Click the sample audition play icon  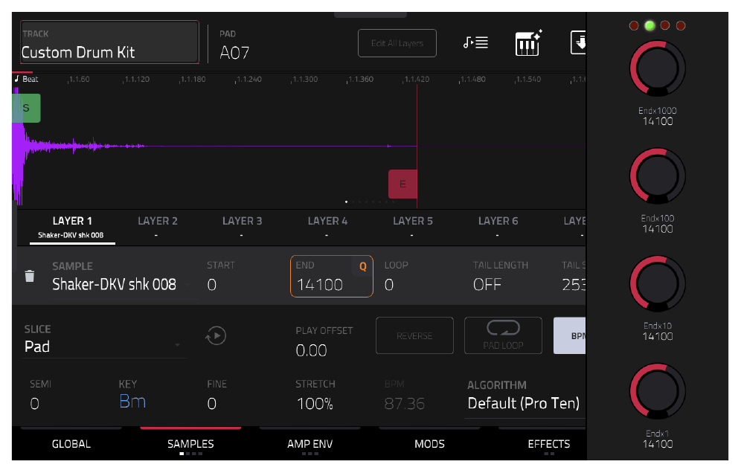(x=216, y=336)
